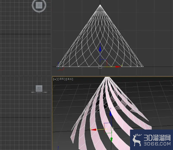Click the compass ring under the 左 ViewCube

click(x=39, y=92)
